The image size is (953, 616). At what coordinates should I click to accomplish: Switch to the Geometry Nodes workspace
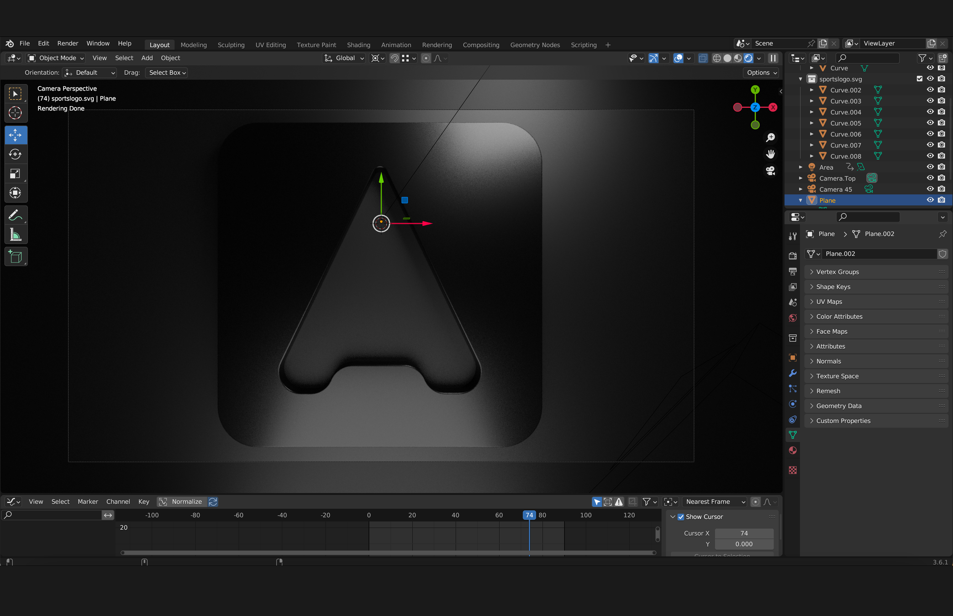tap(535, 45)
